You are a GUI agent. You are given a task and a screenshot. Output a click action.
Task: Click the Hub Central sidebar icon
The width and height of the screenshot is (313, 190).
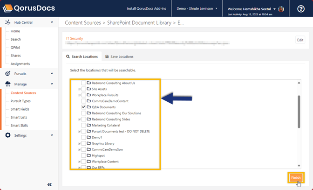click(x=8, y=22)
